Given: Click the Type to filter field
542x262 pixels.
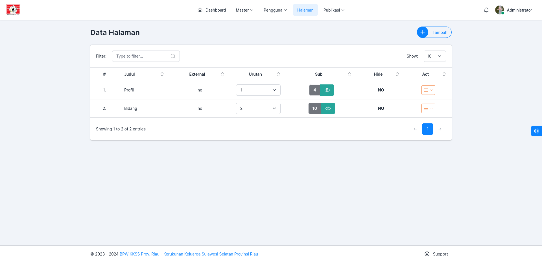Looking at the screenshot, I should point(146,56).
